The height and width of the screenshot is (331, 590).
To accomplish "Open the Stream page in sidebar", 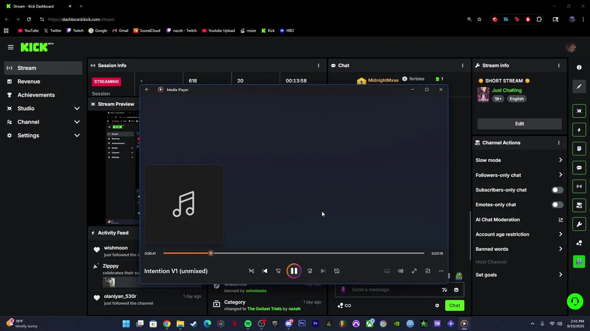I will (43, 68).
